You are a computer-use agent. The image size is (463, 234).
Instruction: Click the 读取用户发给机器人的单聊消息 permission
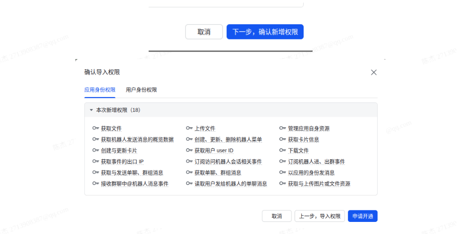pyautogui.click(x=230, y=184)
